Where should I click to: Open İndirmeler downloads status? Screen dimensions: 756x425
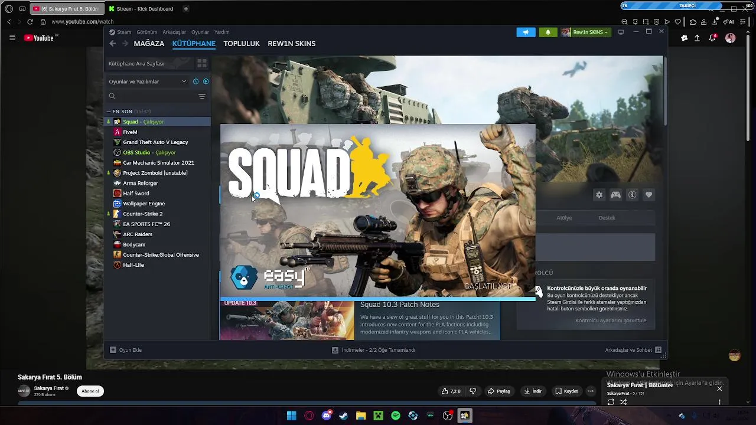pyautogui.click(x=373, y=350)
